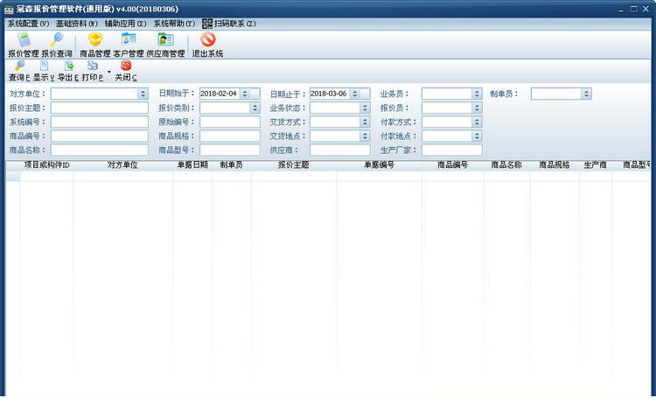
Task: Open the 辅助应用 menu
Action: pos(125,23)
